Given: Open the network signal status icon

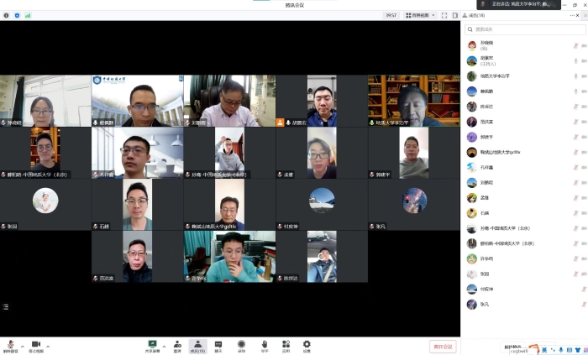Looking at the screenshot, I should point(28,15).
